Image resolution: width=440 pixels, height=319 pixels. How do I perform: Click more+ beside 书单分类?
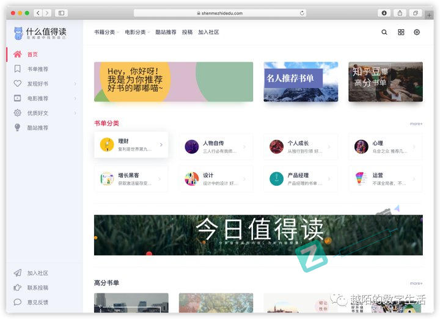point(416,123)
